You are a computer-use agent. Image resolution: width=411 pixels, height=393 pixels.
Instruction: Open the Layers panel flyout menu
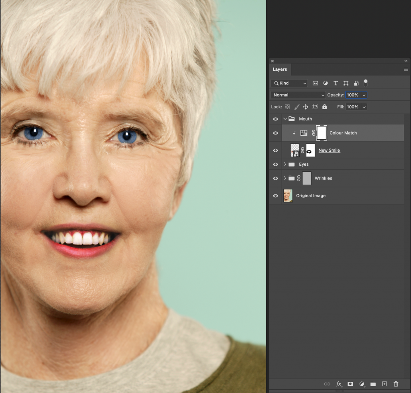pos(406,69)
